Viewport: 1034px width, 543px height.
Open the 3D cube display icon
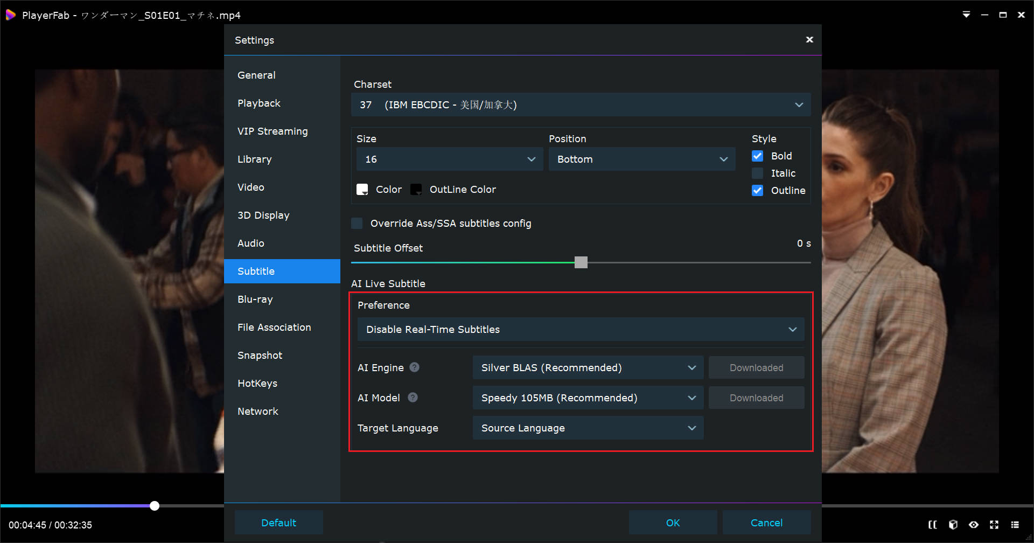[953, 524]
